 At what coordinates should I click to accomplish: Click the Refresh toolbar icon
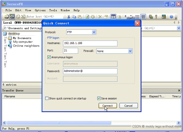point(87,17)
